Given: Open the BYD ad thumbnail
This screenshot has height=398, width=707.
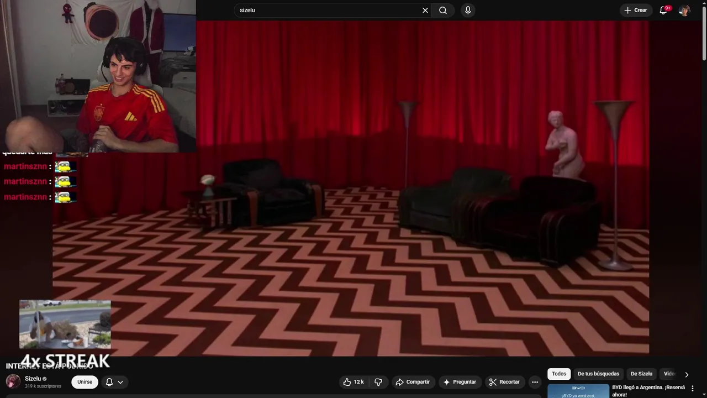Looking at the screenshot, I should [x=578, y=391].
